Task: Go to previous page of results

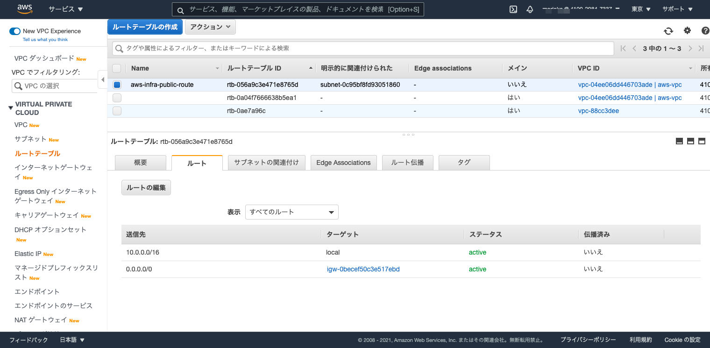Action: coord(634,49)
